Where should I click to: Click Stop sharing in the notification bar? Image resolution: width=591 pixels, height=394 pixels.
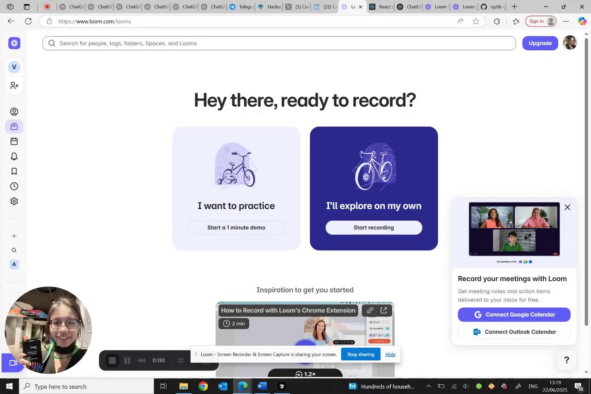pyautogui.click(x=361, y=354)
